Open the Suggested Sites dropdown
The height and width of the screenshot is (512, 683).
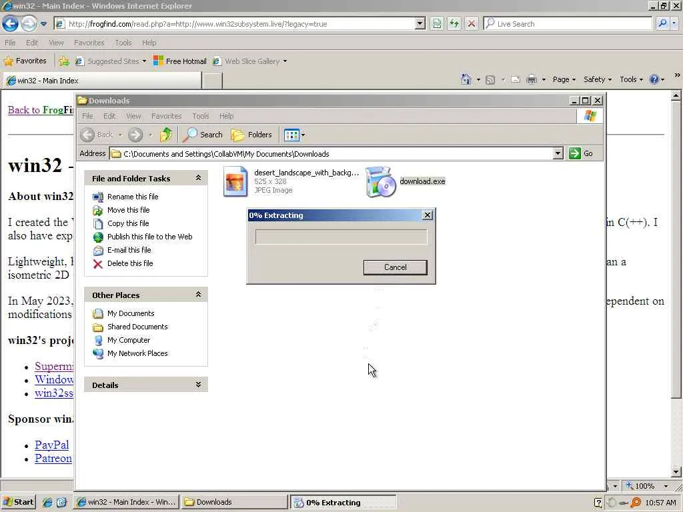[144, 61]
